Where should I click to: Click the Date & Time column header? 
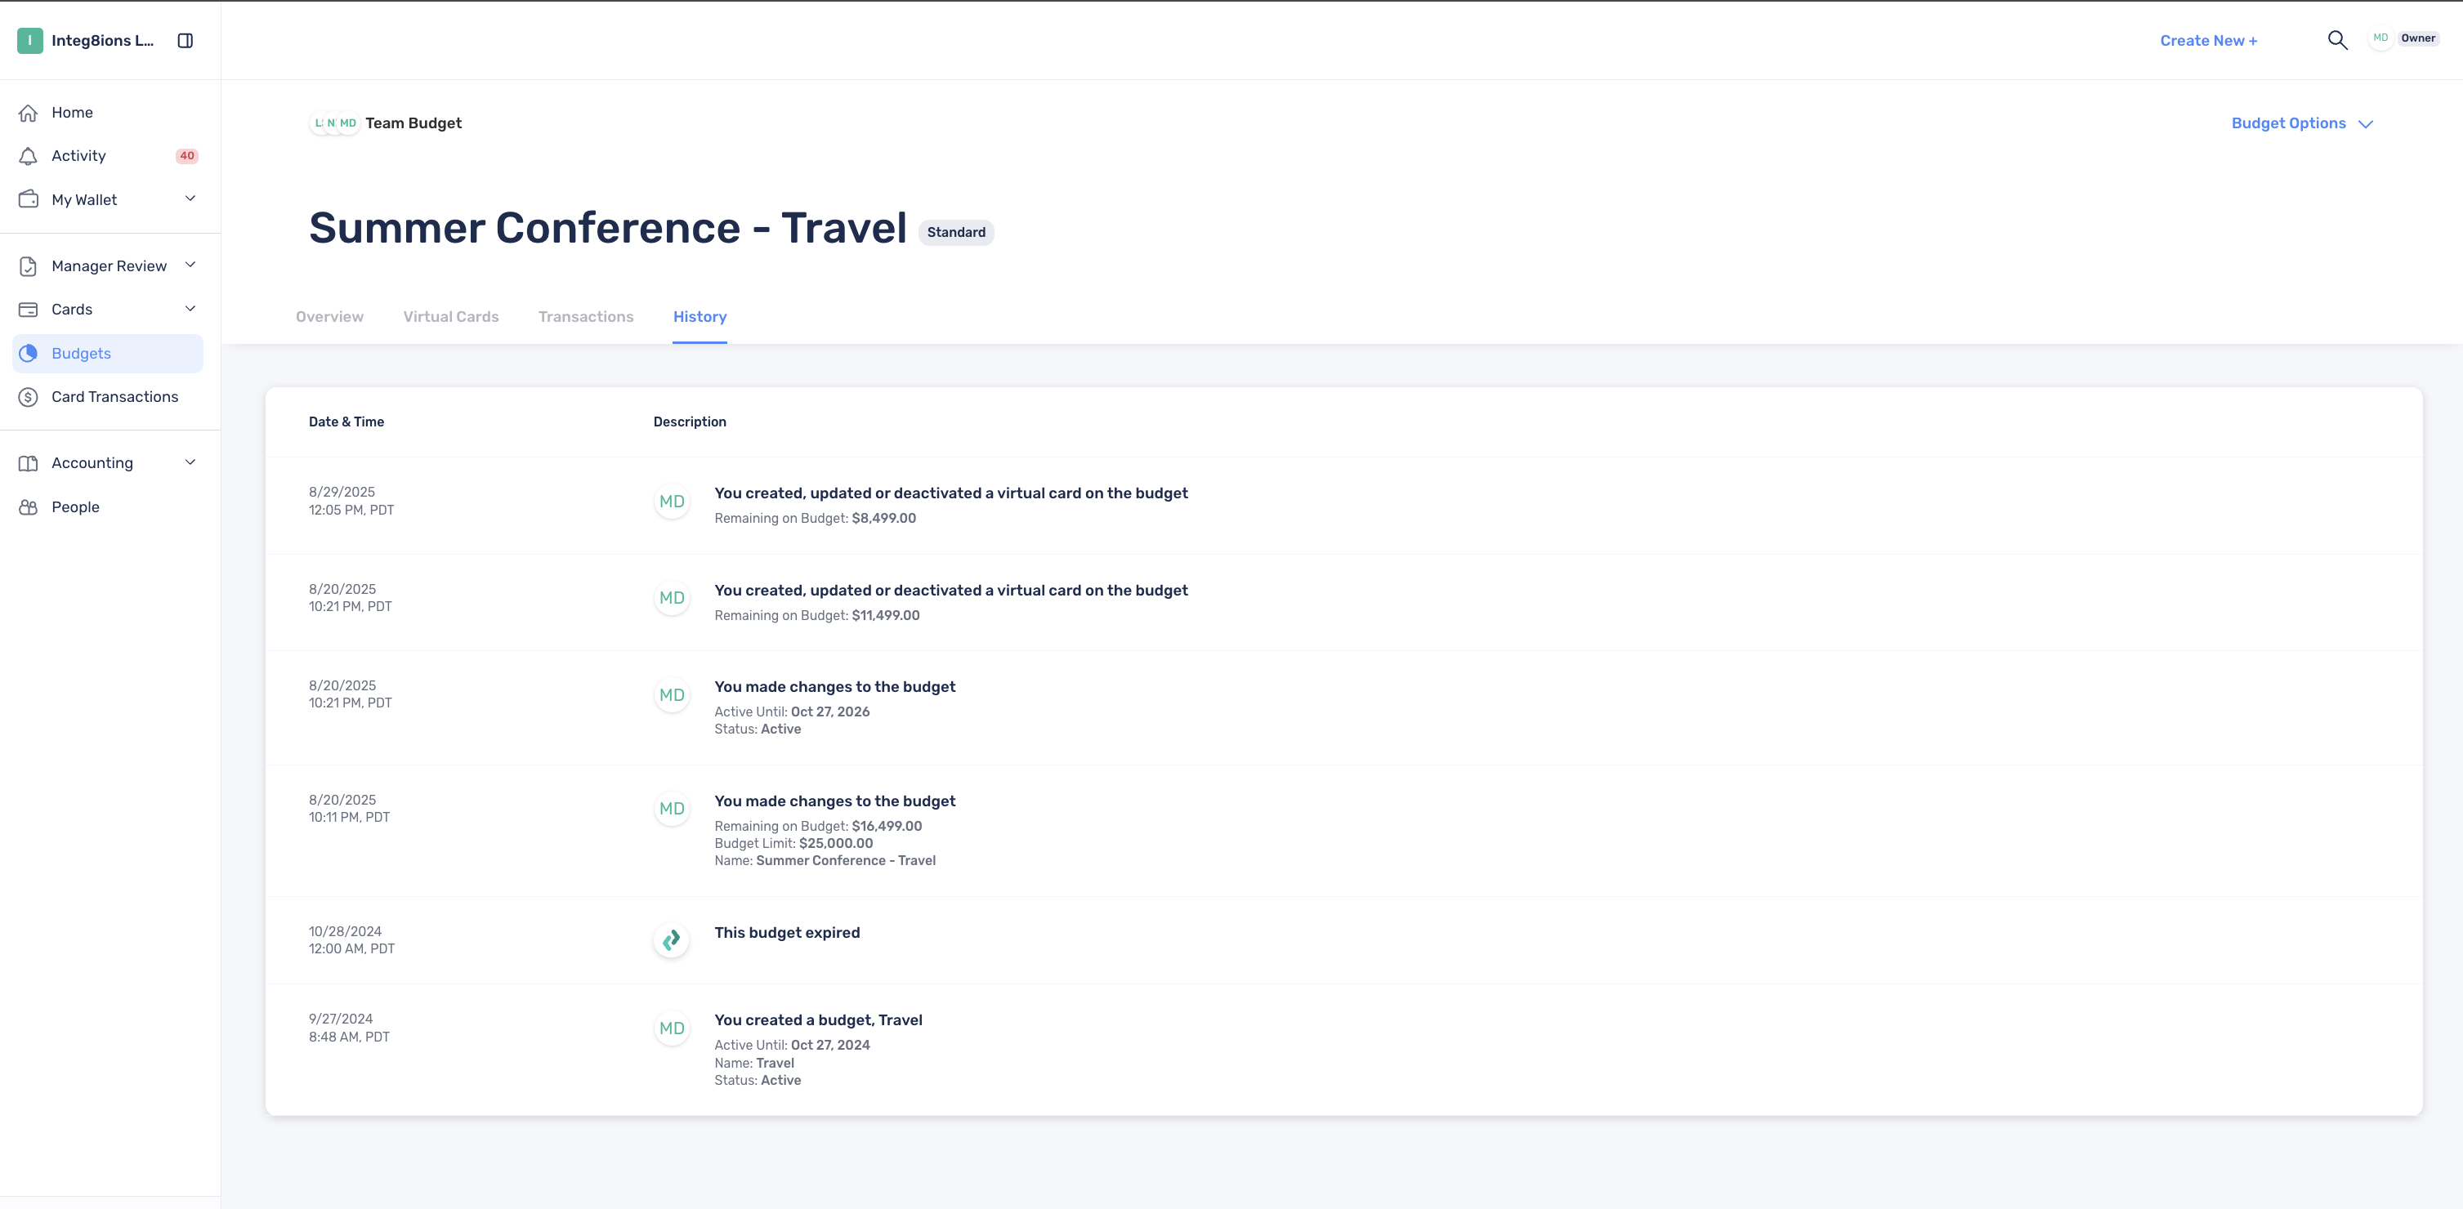pos(346,422)
